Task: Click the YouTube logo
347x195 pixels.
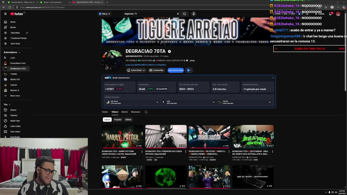Action: tap(17, 14)
